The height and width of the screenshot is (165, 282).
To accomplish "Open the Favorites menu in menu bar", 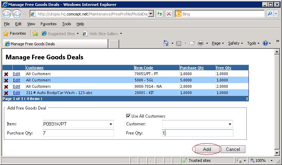I will (48, 24).
